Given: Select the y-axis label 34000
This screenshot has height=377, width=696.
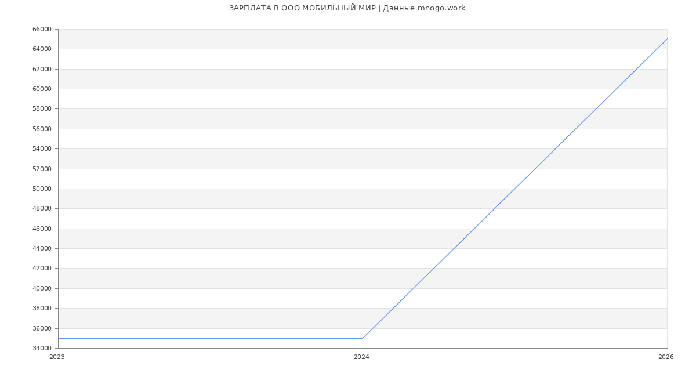Looking at the screenshot, I should [42, 348].
